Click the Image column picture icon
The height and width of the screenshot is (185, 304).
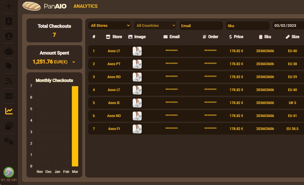[x=130, y=37]
